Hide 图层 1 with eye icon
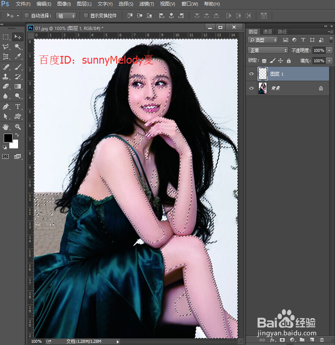The height and width of the screenshot is (345, 335). click(251, 74)
